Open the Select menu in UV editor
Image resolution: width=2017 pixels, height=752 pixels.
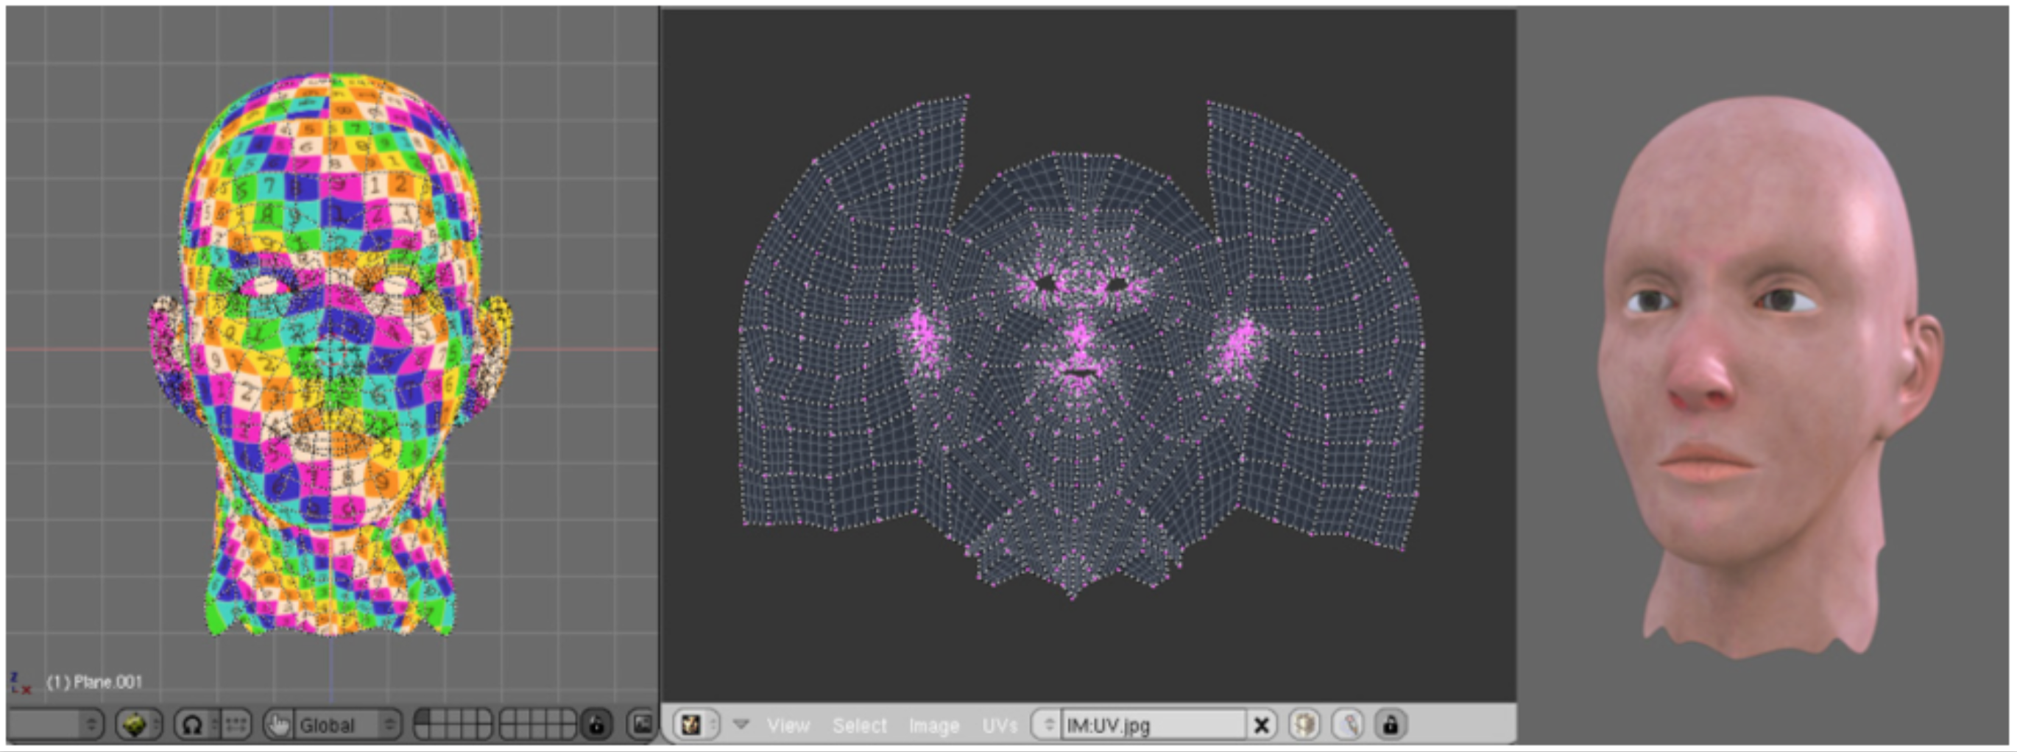click(859, 726)
